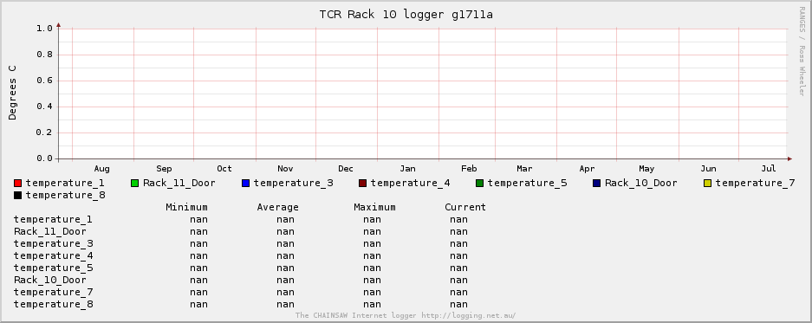Click the Feb label on the time axis
Viewport: 812px width, 323px height.
[469, 169]
